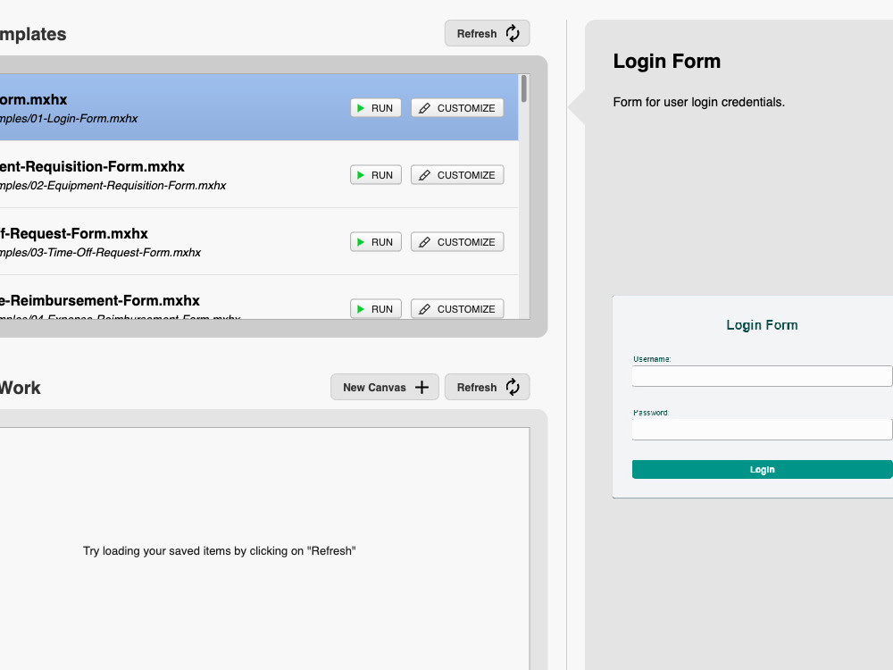Click the 01-Login-Form.mxhx path text

click(x=69, y=119)
